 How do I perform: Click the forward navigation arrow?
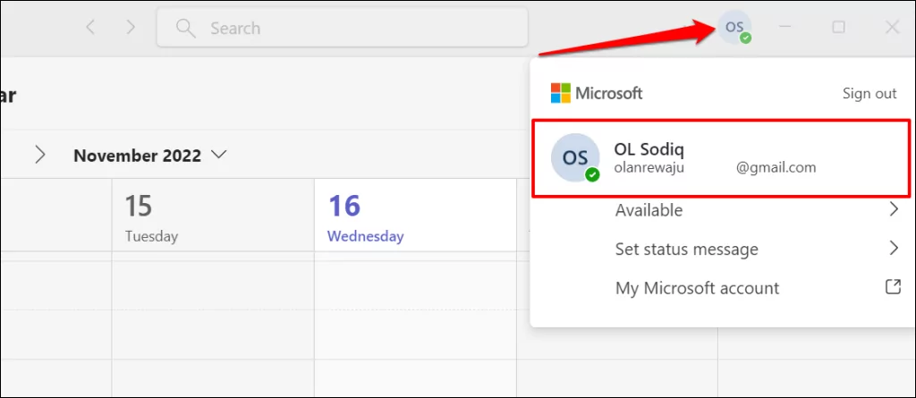tap(131, 28)
